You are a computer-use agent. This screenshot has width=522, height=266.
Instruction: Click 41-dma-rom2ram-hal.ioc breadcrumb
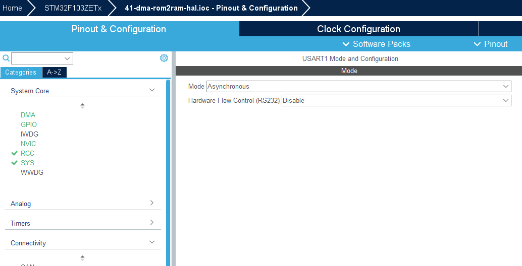[x=211, y=8]
